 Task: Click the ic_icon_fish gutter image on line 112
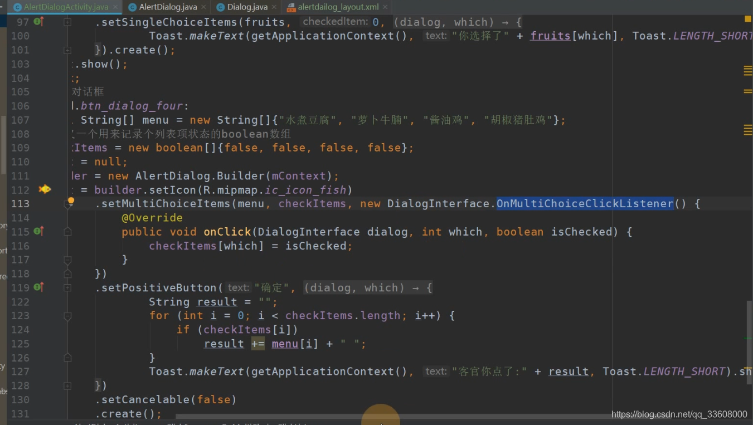tap(45, 189)
